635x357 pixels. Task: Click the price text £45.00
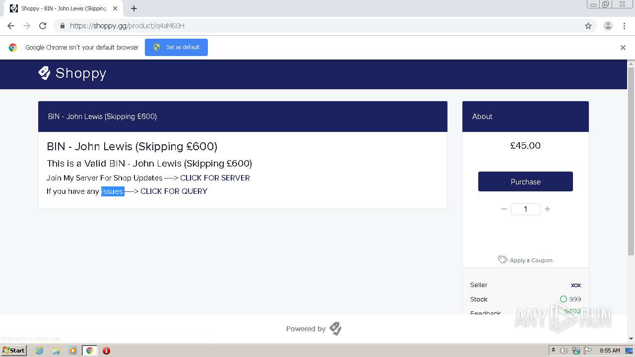525,146
